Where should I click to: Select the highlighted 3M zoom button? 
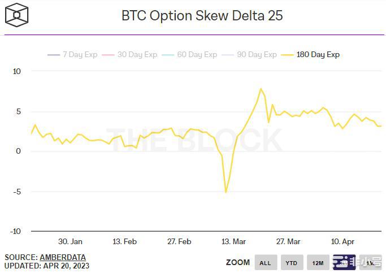click(343, 263)
